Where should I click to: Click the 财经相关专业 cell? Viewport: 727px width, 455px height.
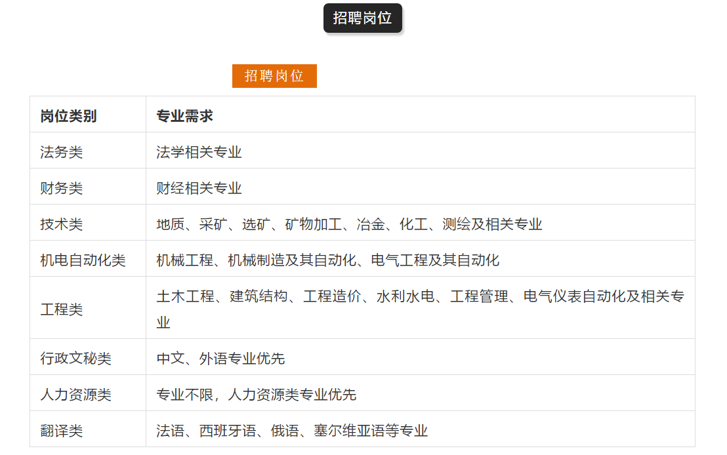[x=199, y=188]
